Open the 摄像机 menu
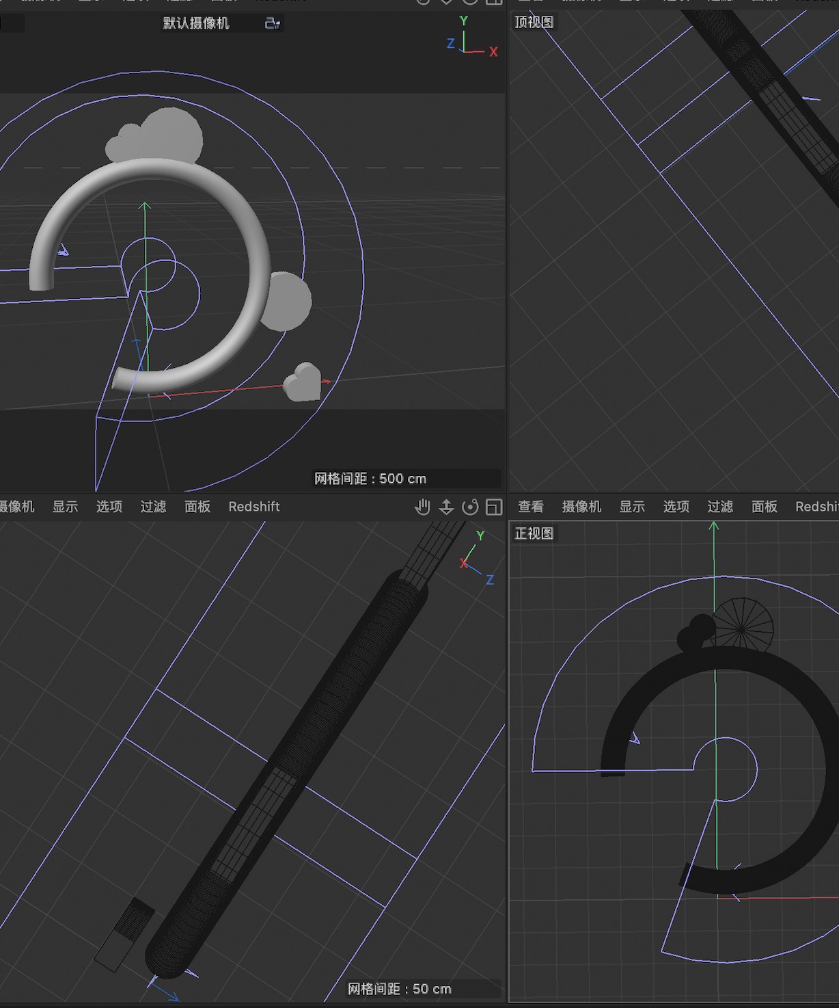The image size is (839, 1008). click(583, 507)
